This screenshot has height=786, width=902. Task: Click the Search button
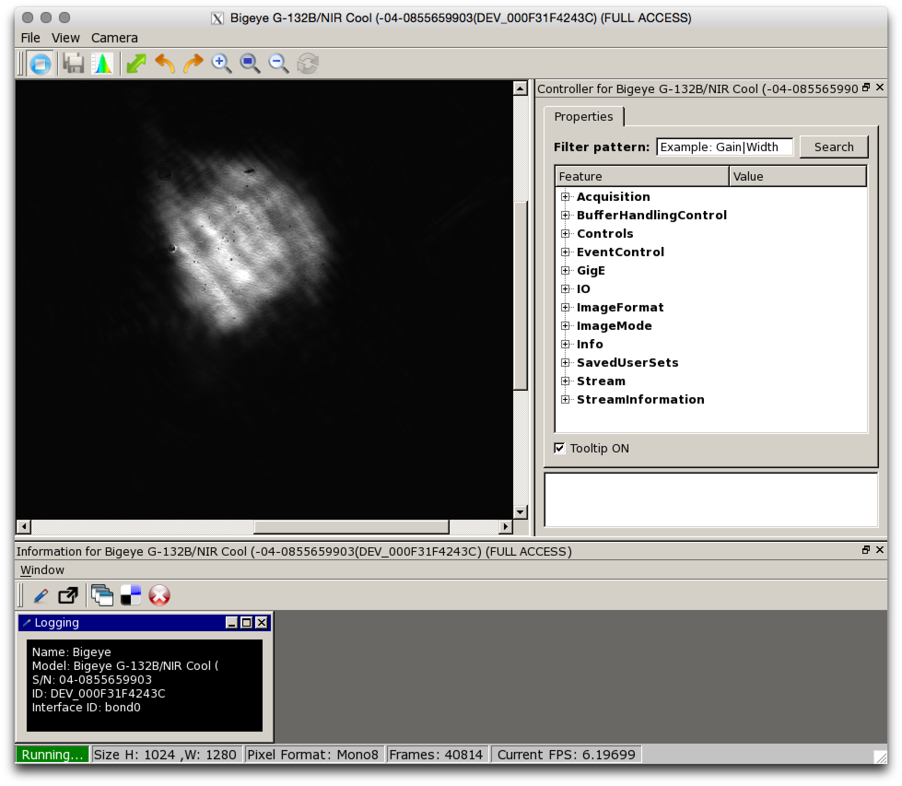[x=833, y=147]
